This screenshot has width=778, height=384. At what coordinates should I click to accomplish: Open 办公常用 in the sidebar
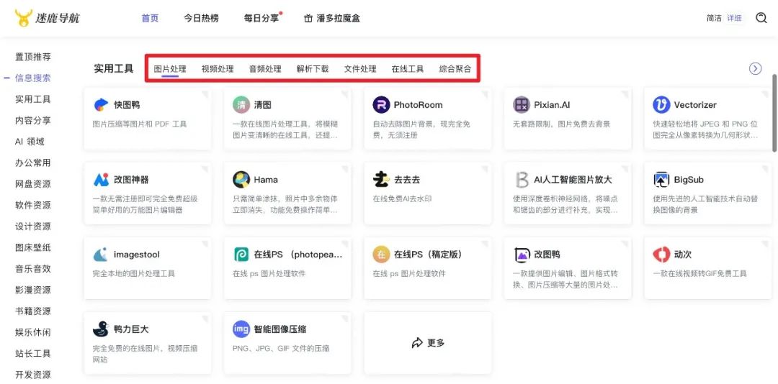pos(32,163)
